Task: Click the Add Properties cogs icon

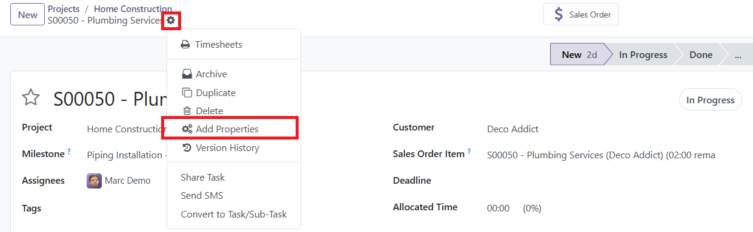Action: click(187, 129)
